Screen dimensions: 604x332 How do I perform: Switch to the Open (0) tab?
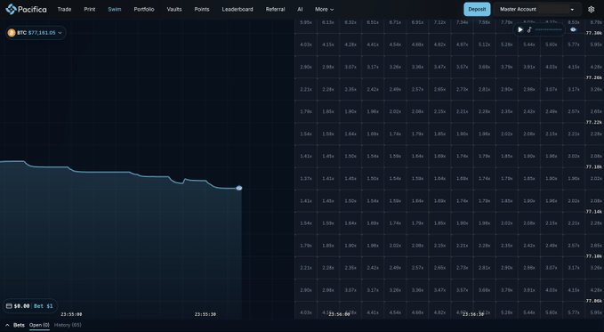click(39, 326)
